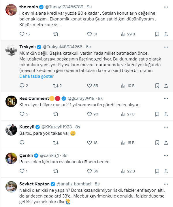This screenshot has height=207, width=173.
Task: Open the ronin's profile avatar
Action: (x=11, y=10)
